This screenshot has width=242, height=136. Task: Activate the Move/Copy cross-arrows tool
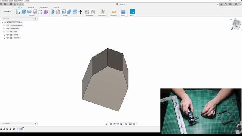pyautogui.click(x=81, y=12)
